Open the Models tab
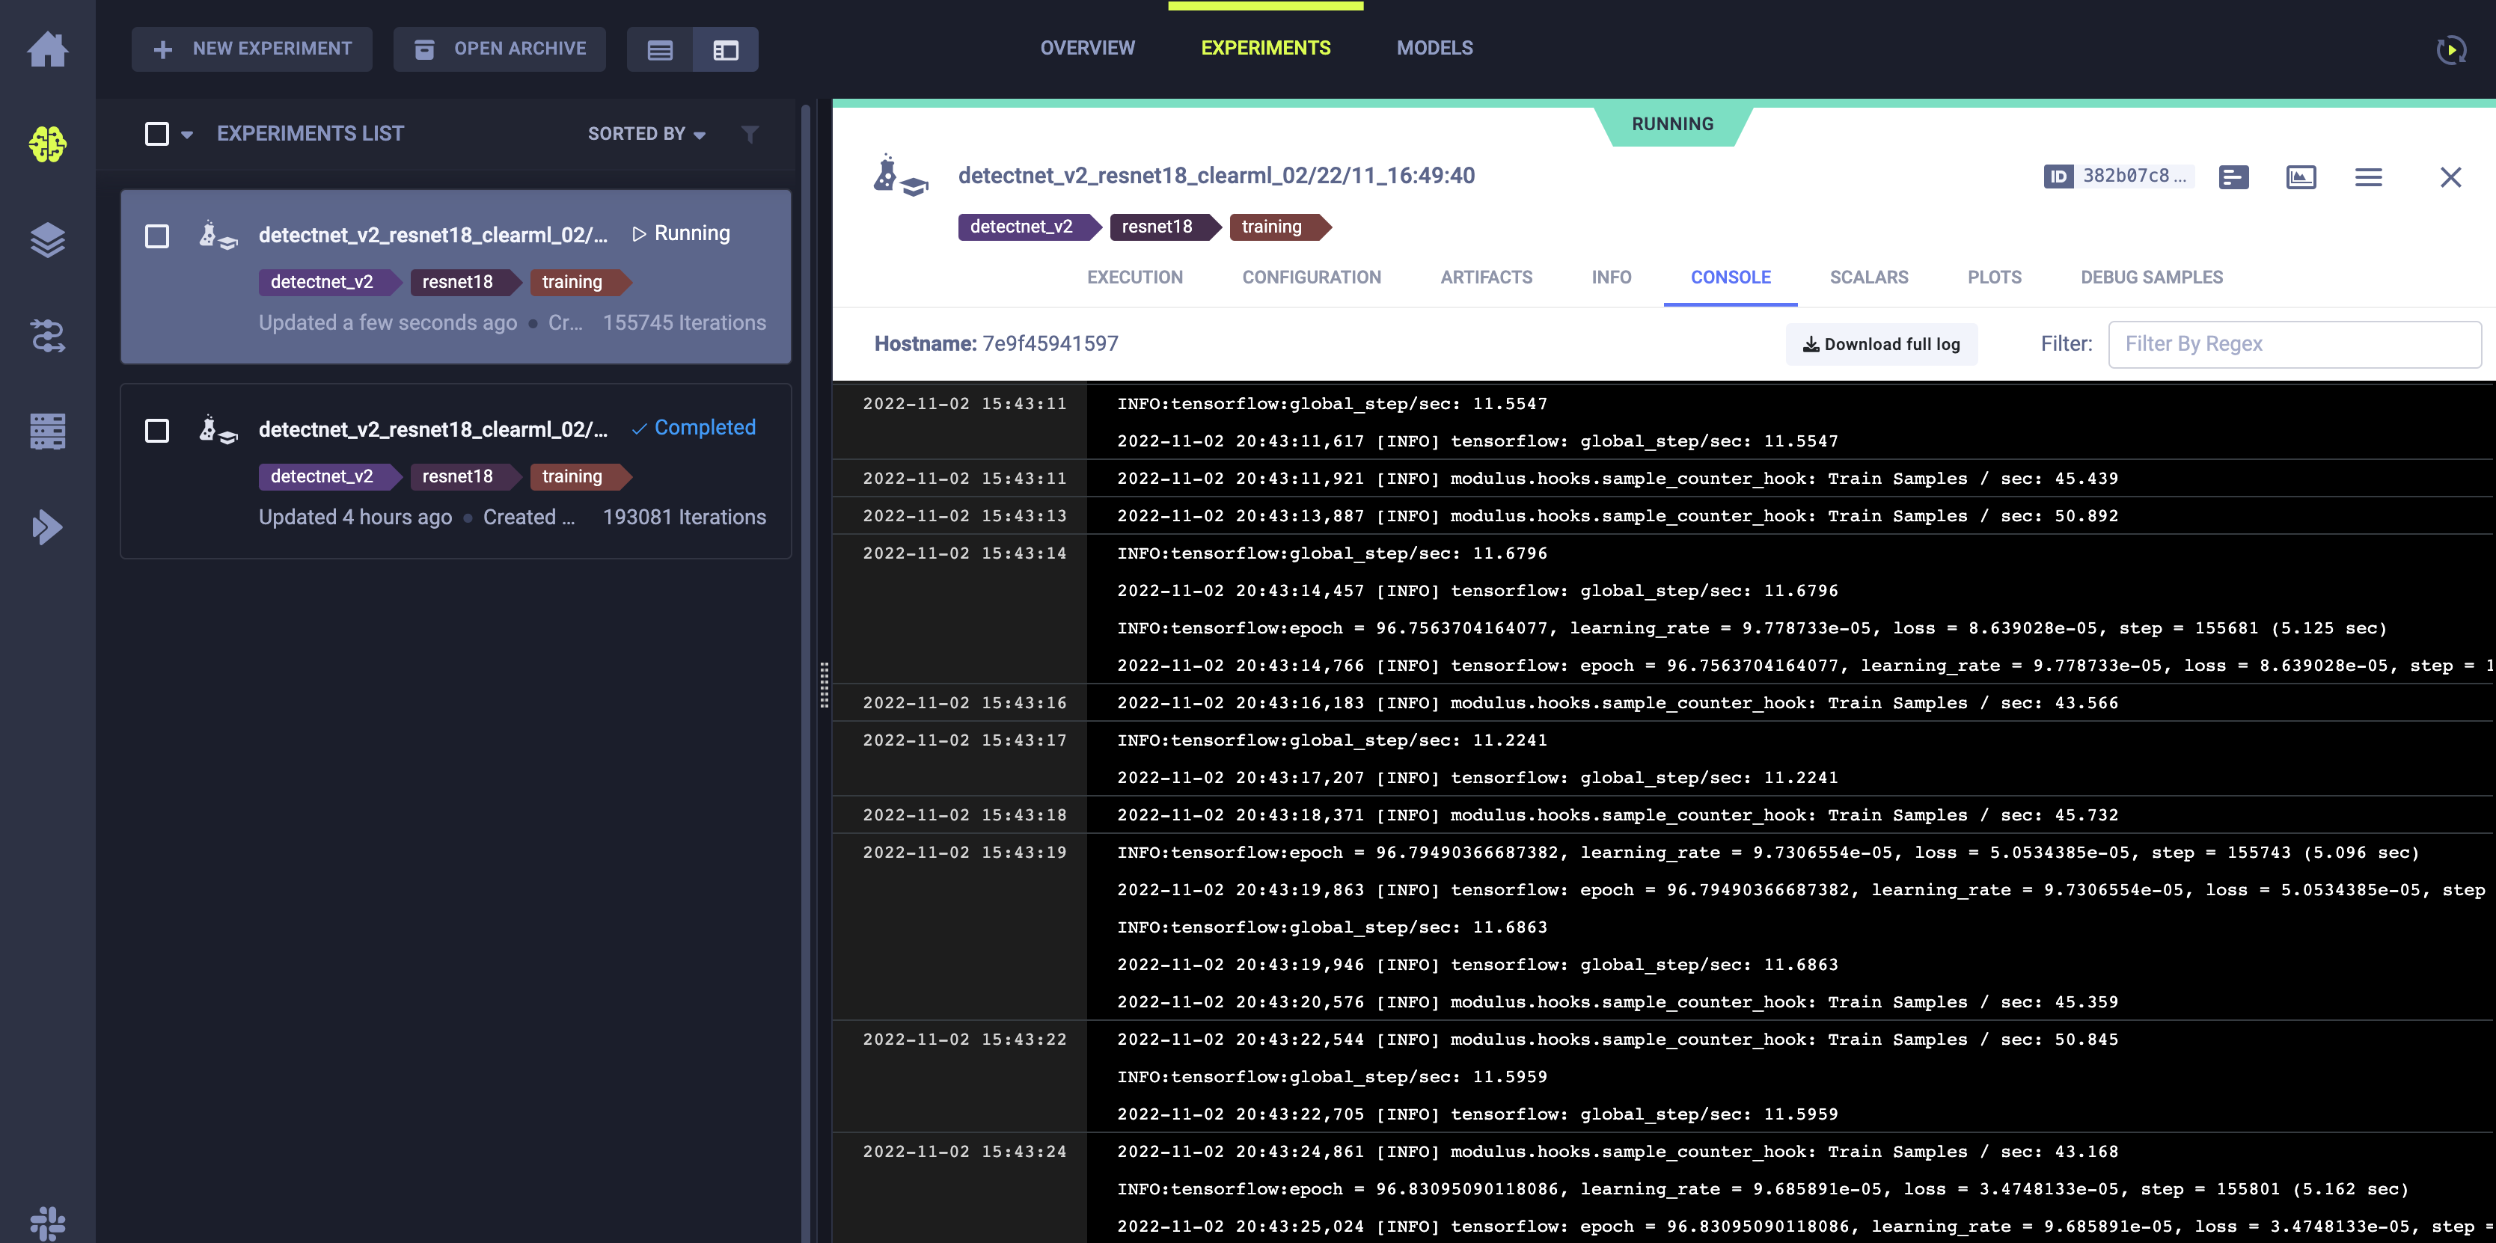This screenshot has width=2496, height=1243. (x=1434, y=47)
